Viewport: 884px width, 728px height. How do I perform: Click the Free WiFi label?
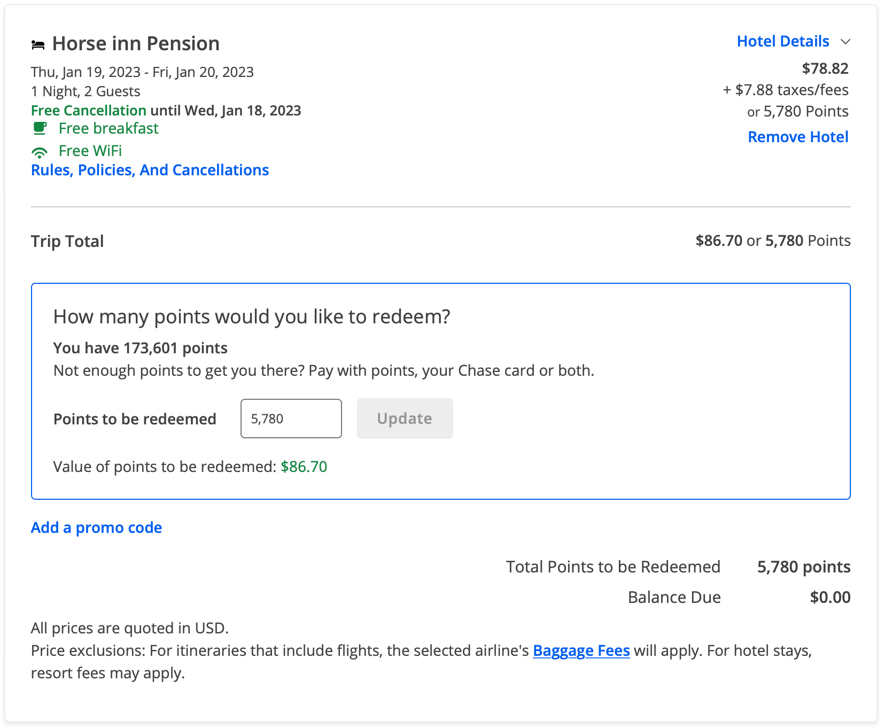(x=90, y=151)
